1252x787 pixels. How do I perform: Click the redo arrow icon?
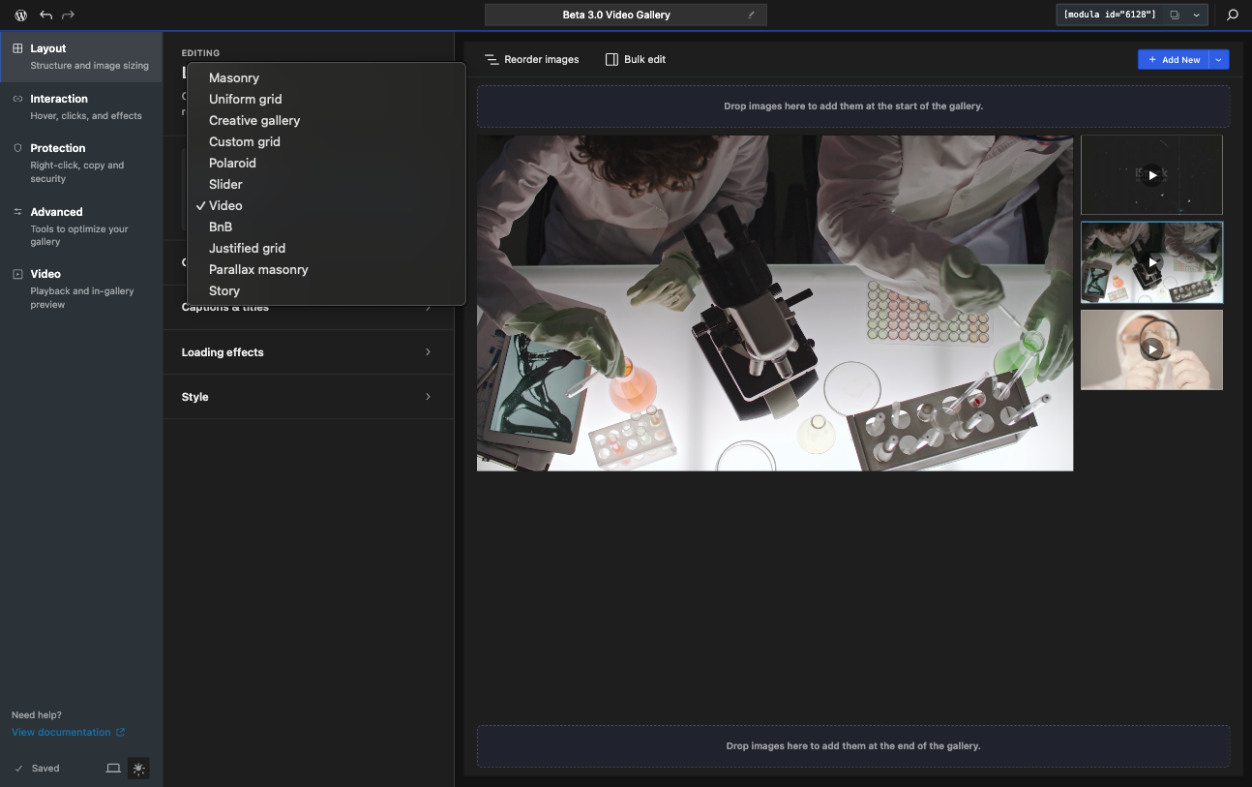click(x=68, y=15)
